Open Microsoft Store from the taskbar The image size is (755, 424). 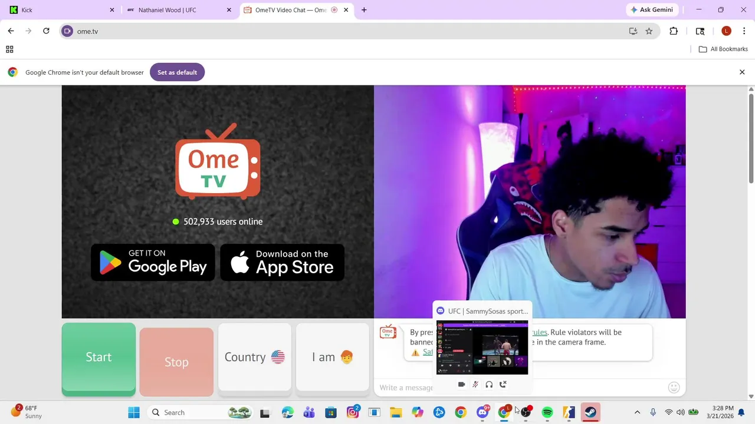331,412
